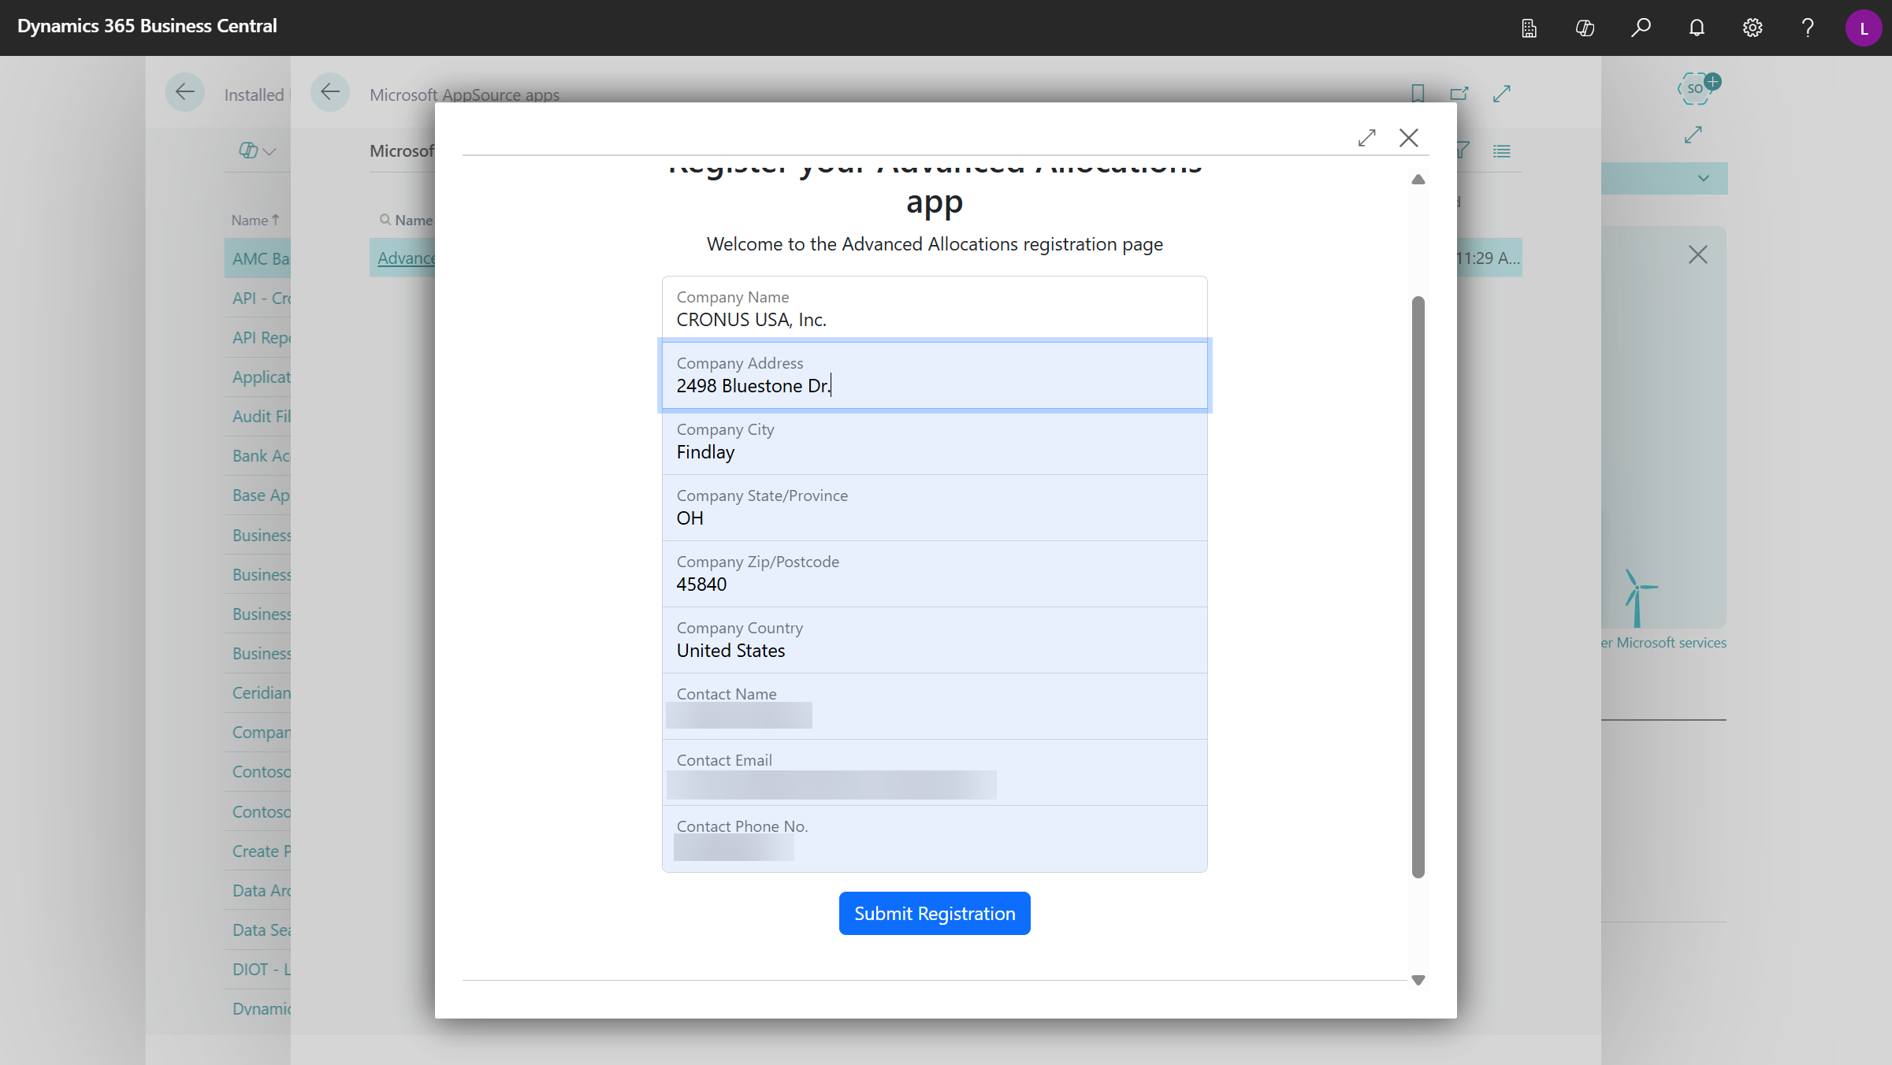Open the page in a new window
Image resolution: width=1892 pixels, height=1065 pixels.
[x=1459, y=93]
